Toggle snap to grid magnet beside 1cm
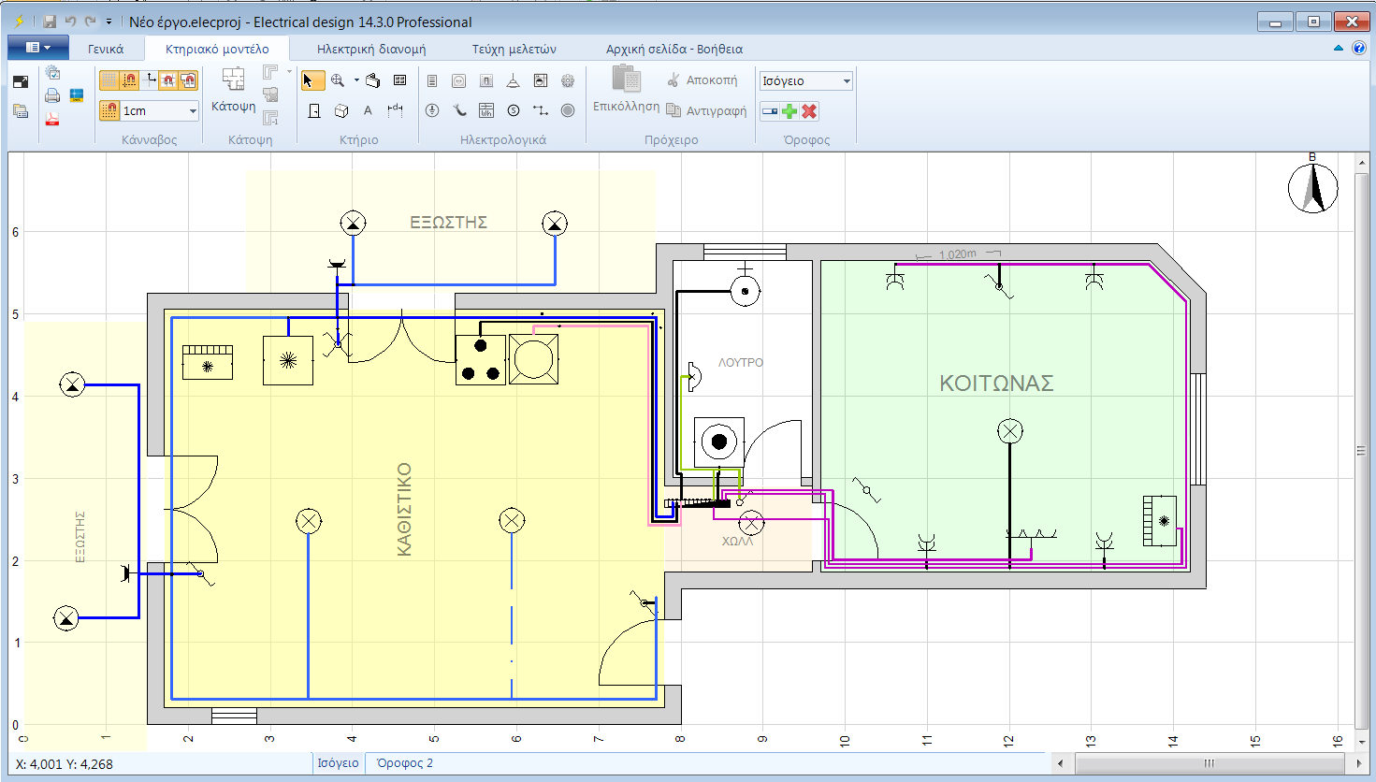 [x=109, y=110]
